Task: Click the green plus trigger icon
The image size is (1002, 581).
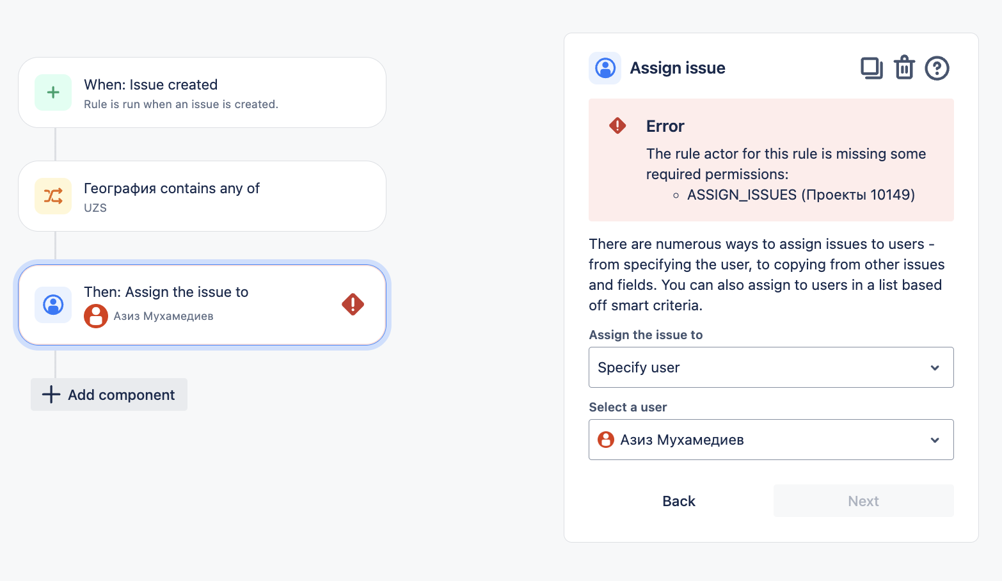Action: (53, 92)
